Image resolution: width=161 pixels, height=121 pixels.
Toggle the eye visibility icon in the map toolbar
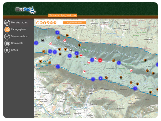tap(41, 23)
